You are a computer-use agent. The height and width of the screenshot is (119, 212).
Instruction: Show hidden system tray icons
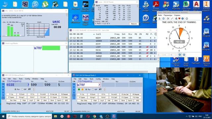click(x=186, y=116)
